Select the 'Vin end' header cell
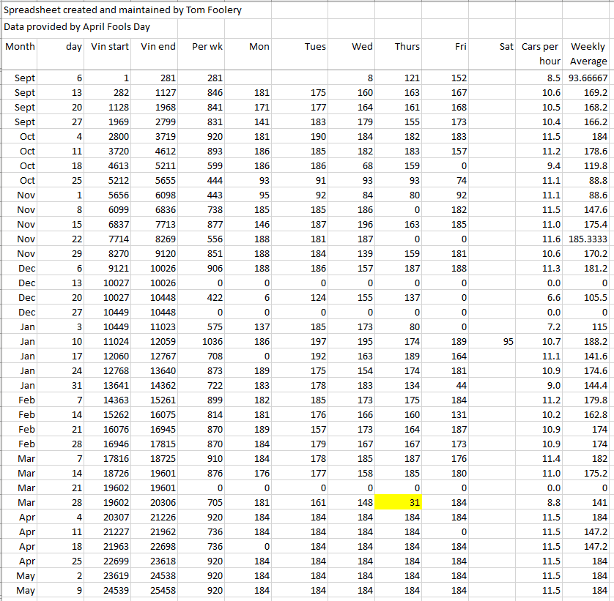The height and width of the screenshot is (601, 614). coord(158,47)
